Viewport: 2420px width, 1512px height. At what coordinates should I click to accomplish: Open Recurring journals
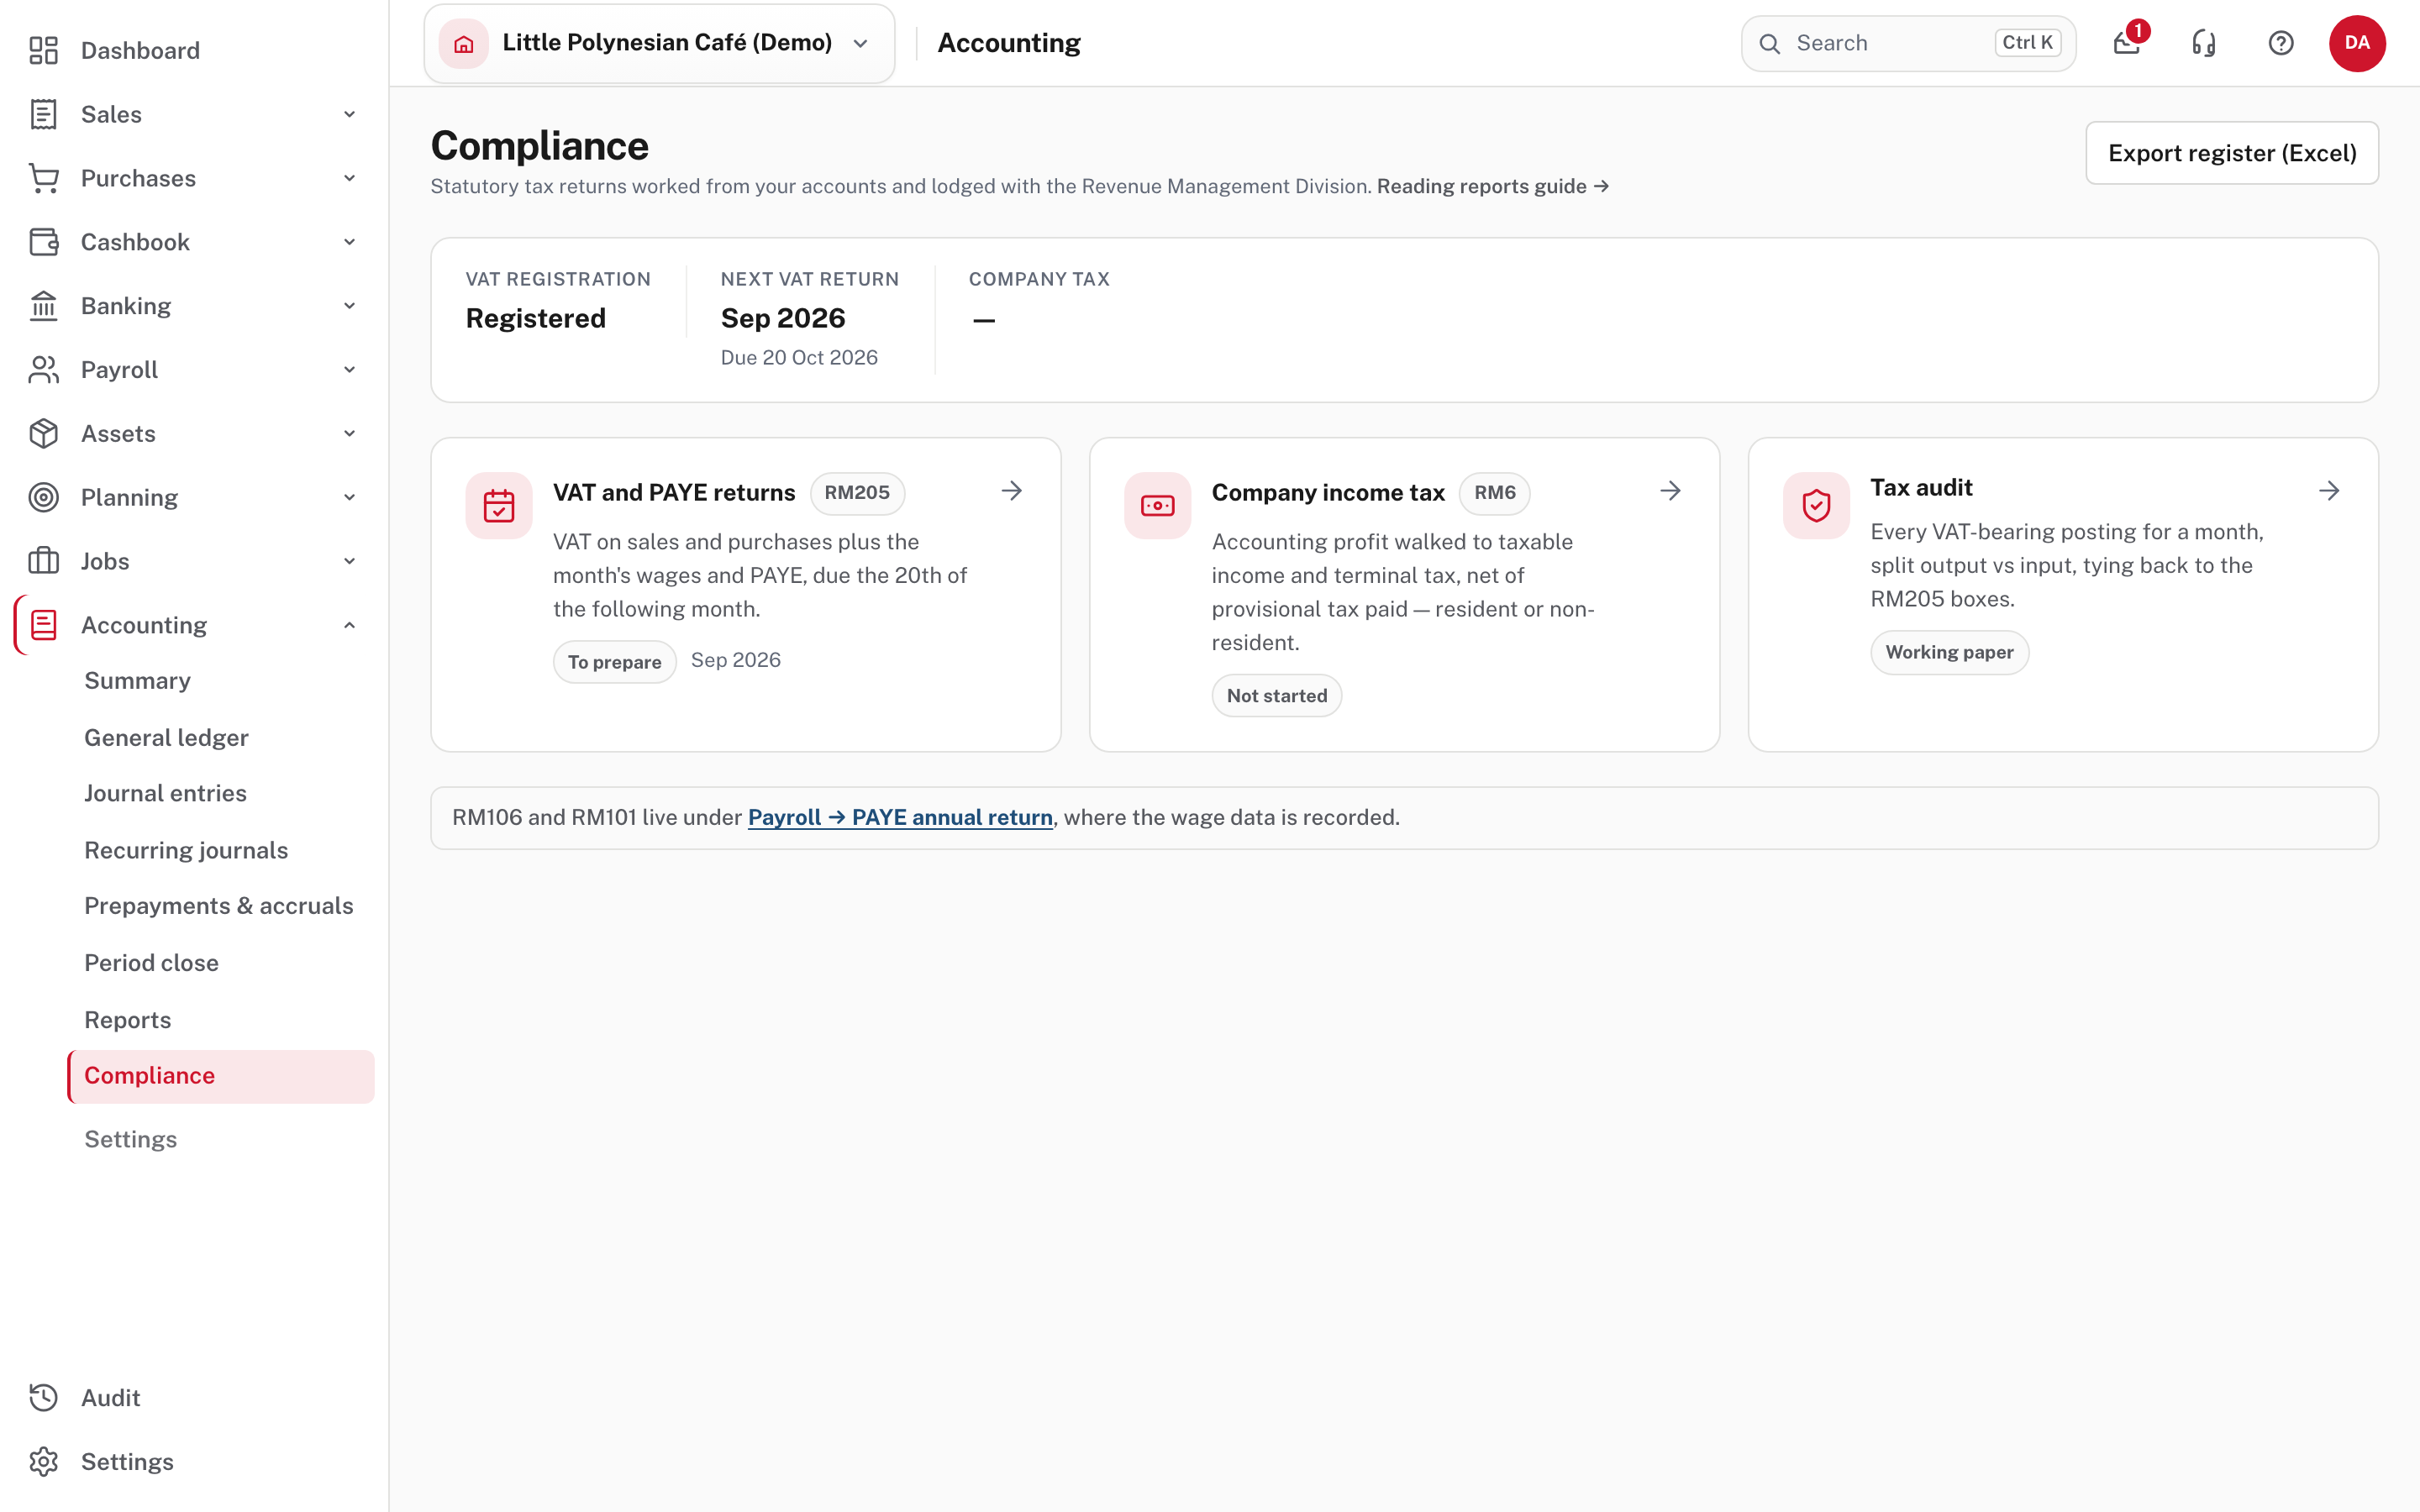pos(186,850)
